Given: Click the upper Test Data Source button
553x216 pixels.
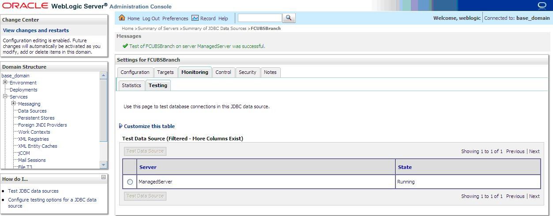Looking at the screenshot, I should (x=145, y=151).
